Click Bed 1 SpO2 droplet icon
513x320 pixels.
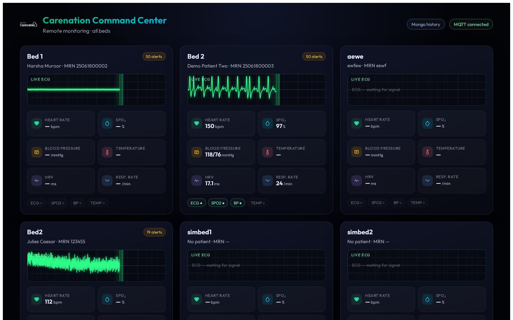pos(107,123)
